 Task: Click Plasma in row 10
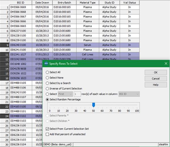point(88,50)
